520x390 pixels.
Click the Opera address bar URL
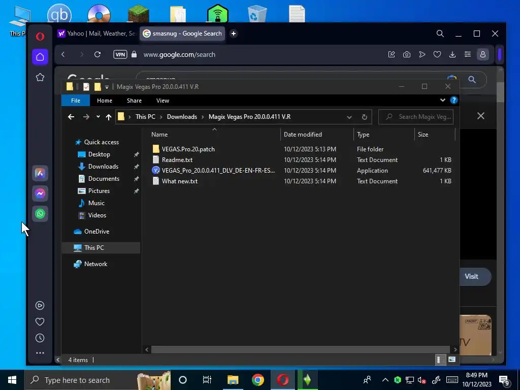179,54
